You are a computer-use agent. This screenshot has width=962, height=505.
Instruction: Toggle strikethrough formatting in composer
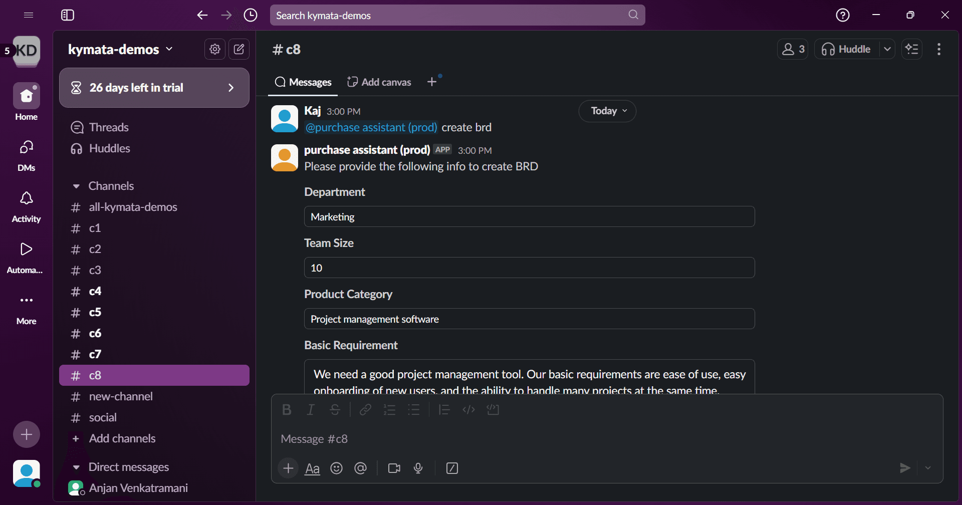[335, 410]
